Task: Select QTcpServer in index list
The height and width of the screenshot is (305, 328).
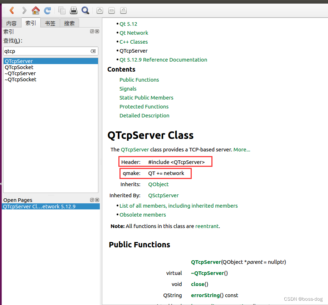Action: [51, 61]
